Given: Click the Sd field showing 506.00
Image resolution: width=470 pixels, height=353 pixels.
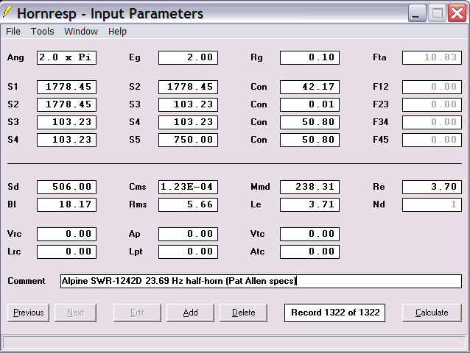Looking at the screenshot, I should coord(66,187).
